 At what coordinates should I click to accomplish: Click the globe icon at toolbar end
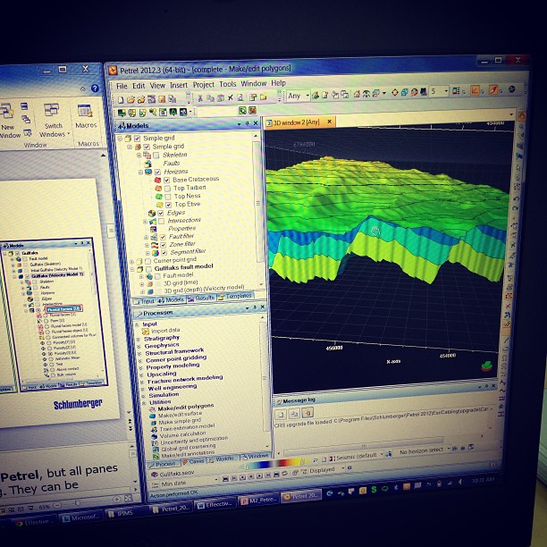tap(512, 89)
